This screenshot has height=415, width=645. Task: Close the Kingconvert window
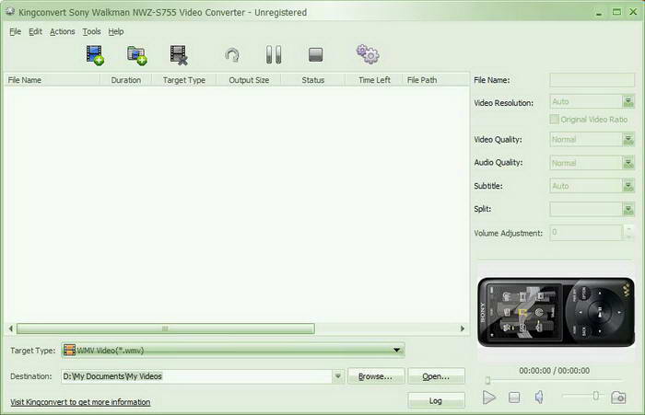(x=634, y=12)
